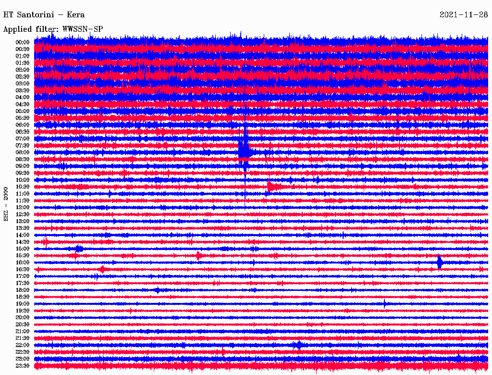Select the 04:30 time label
This screenshot has width=492, height=375.
coord(23,104)
